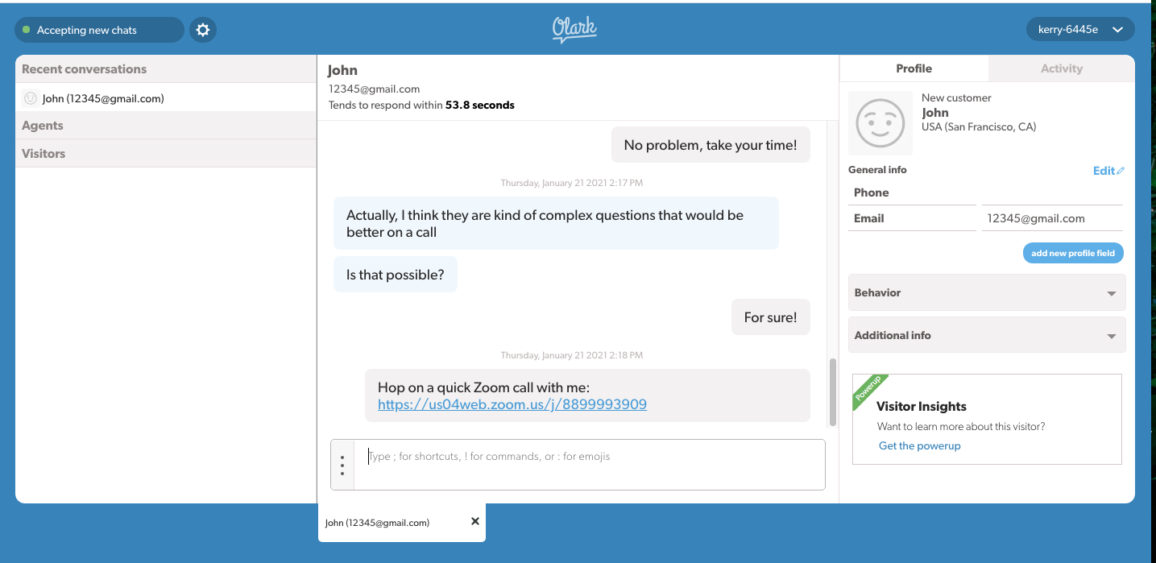Image resolution: width=1156 pixels, height=563 pixels.
Task: Click the chat scrollbar thumb
Action: click(x=832, y=392)
